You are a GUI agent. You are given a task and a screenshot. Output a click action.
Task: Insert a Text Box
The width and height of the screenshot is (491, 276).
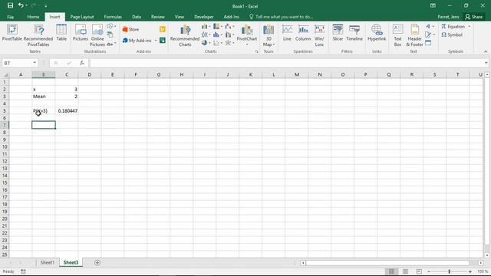click(x=397, y=35)
